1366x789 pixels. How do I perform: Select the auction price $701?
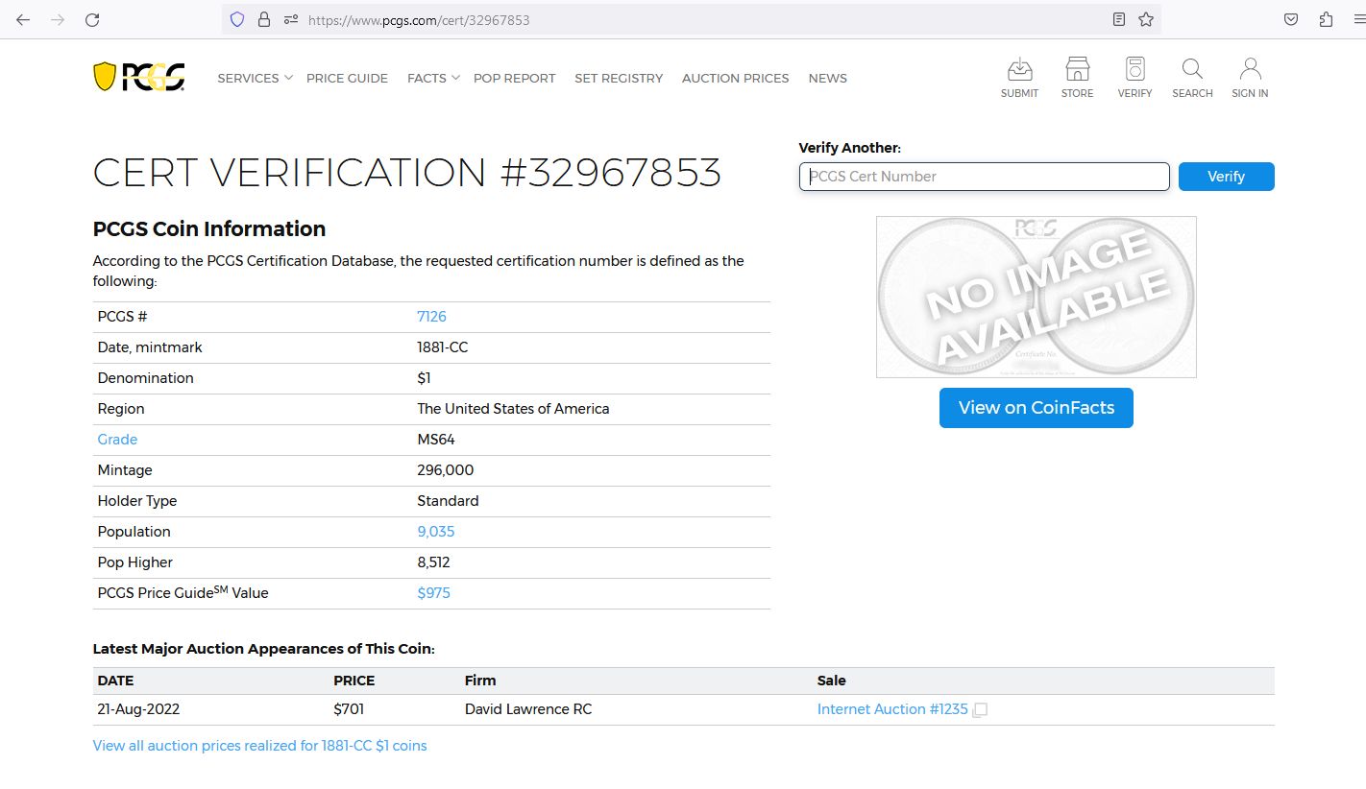pyautogui.click(x=349, y=709)
